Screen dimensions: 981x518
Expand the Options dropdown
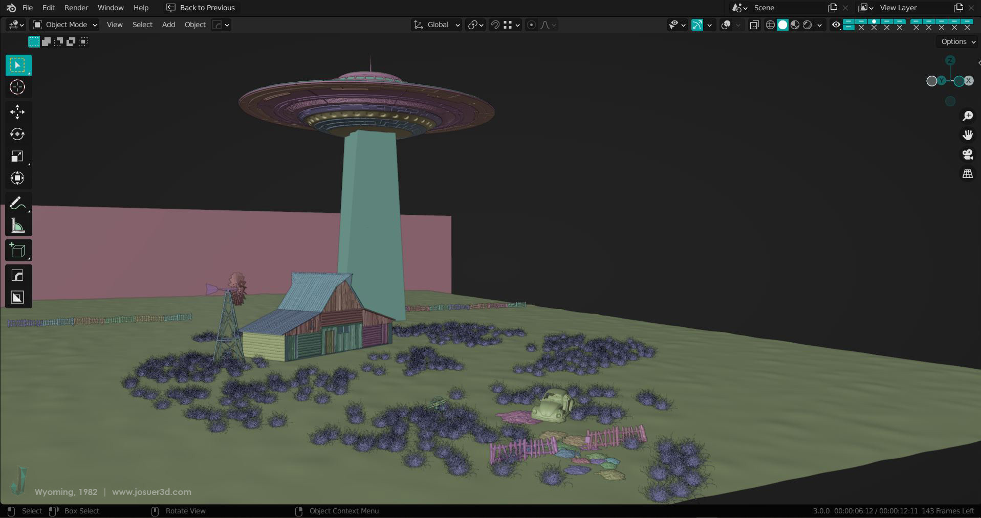pyautogui.click(x=958, y=41)
